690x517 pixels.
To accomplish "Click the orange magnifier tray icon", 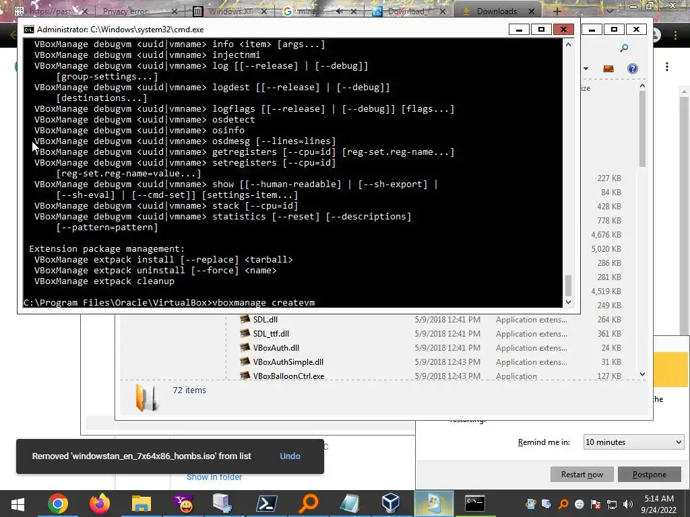I will coord(563,504).
